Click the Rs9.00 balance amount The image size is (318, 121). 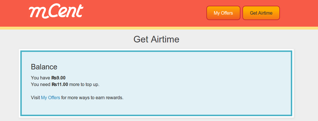pos(58,78)
